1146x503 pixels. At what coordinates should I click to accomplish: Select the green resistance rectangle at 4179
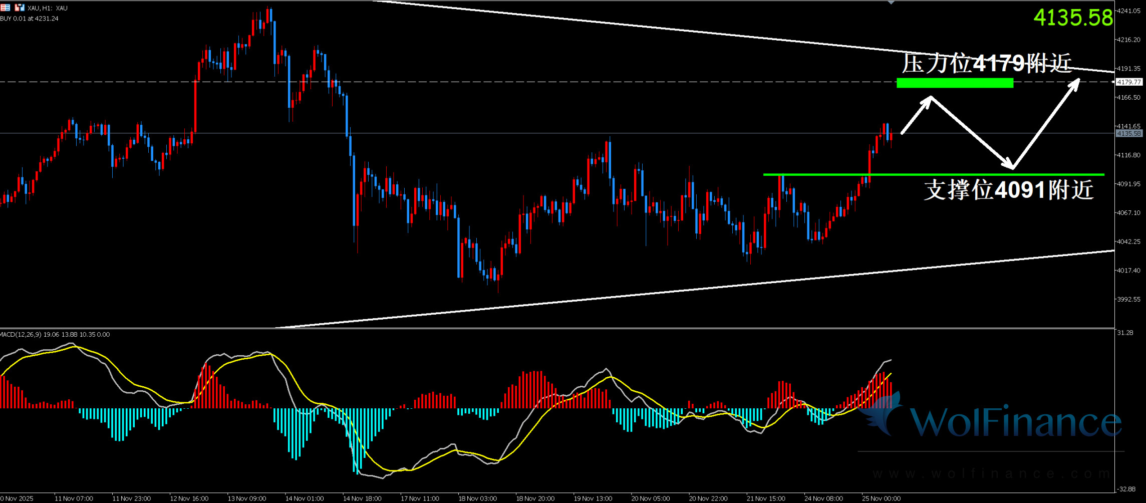(x=955, y=83)
